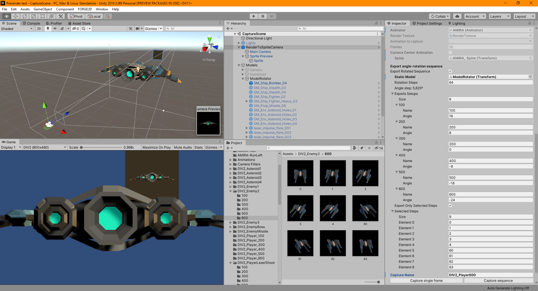This screenshot has height=291, width=538.
Task: Collapse the Selected Steps foldout
Action: 393,211
